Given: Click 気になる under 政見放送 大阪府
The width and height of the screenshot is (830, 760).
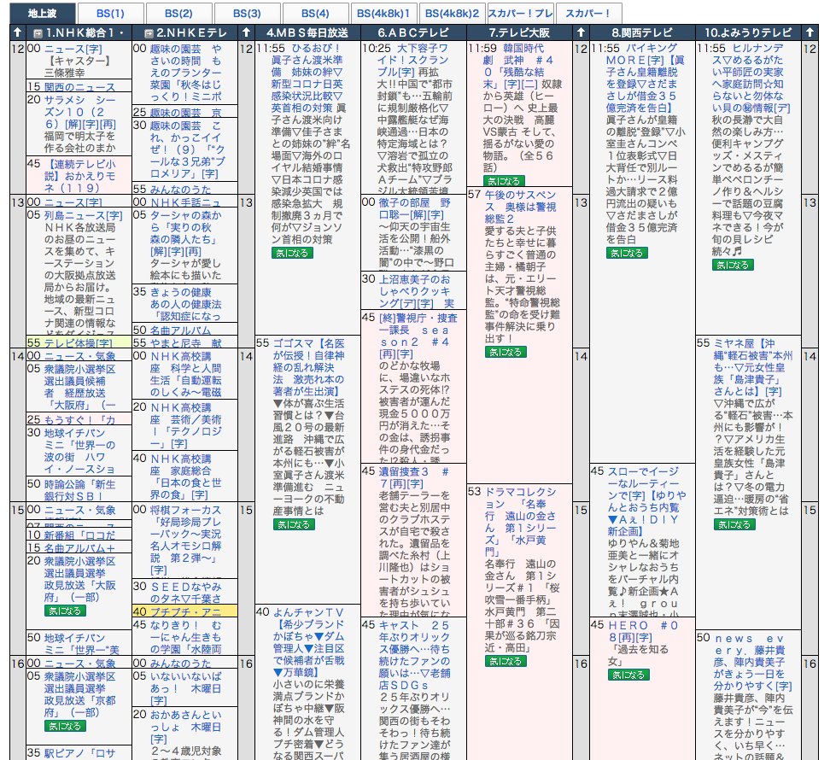Looking at the screenshot, I should 65,611.
